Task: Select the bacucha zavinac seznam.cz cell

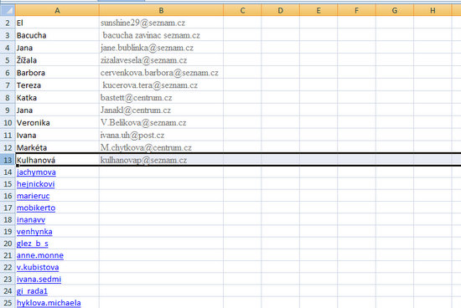Action: [x=161, y=35]
